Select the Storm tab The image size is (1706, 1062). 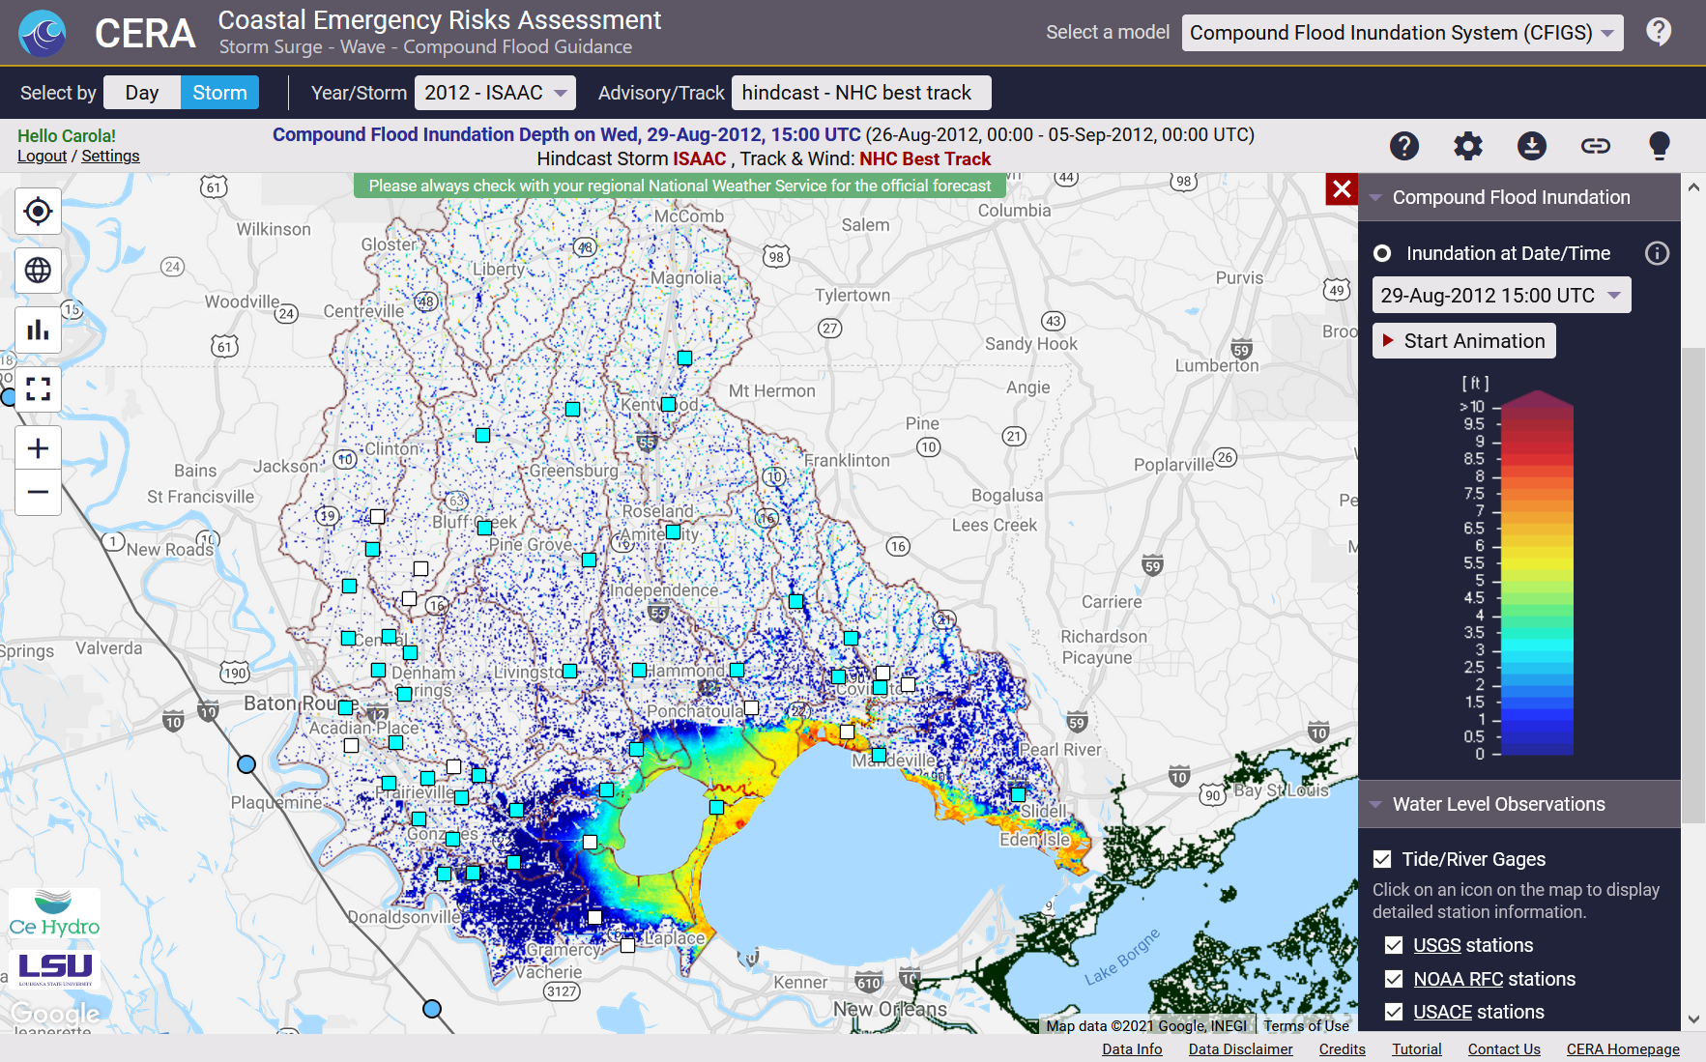pyautogui.click(x=219, y=93)
